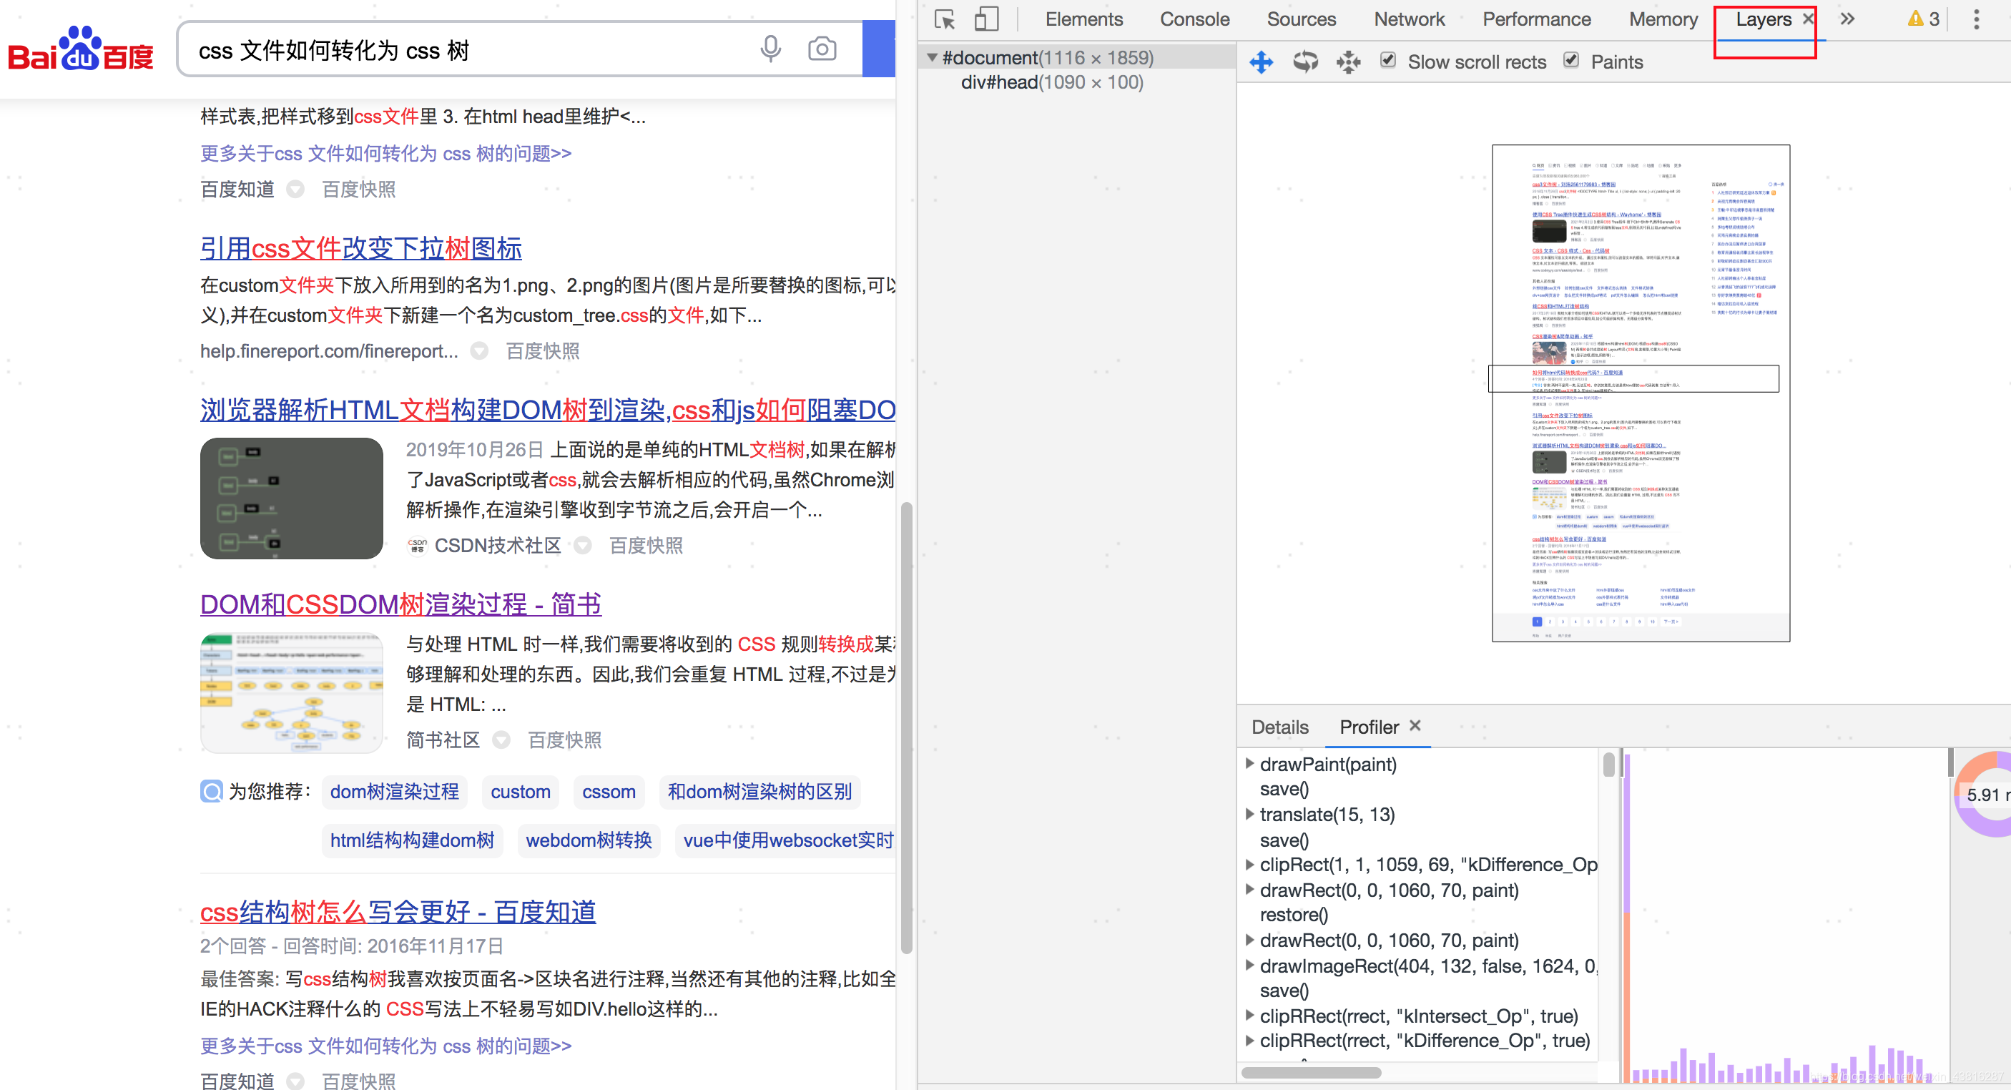The image size is (2011, 1090).
Task: Open result css结构树怎么写会更好
Action: point(398,911)
